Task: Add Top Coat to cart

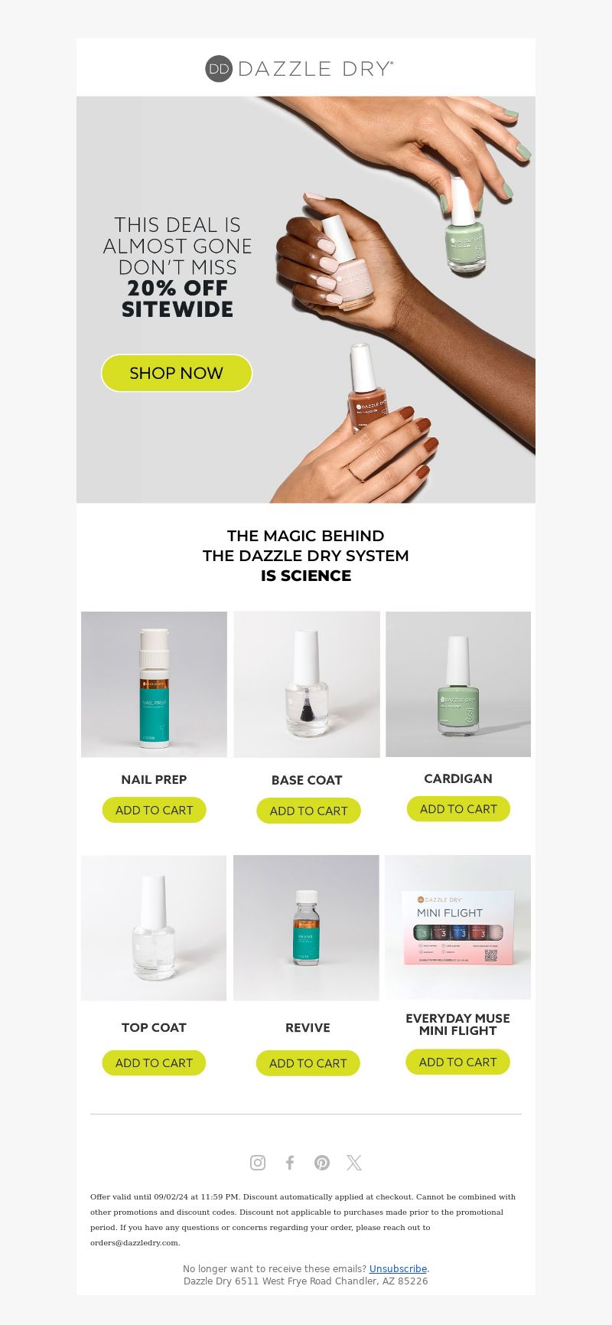Action: [154, 1062]
